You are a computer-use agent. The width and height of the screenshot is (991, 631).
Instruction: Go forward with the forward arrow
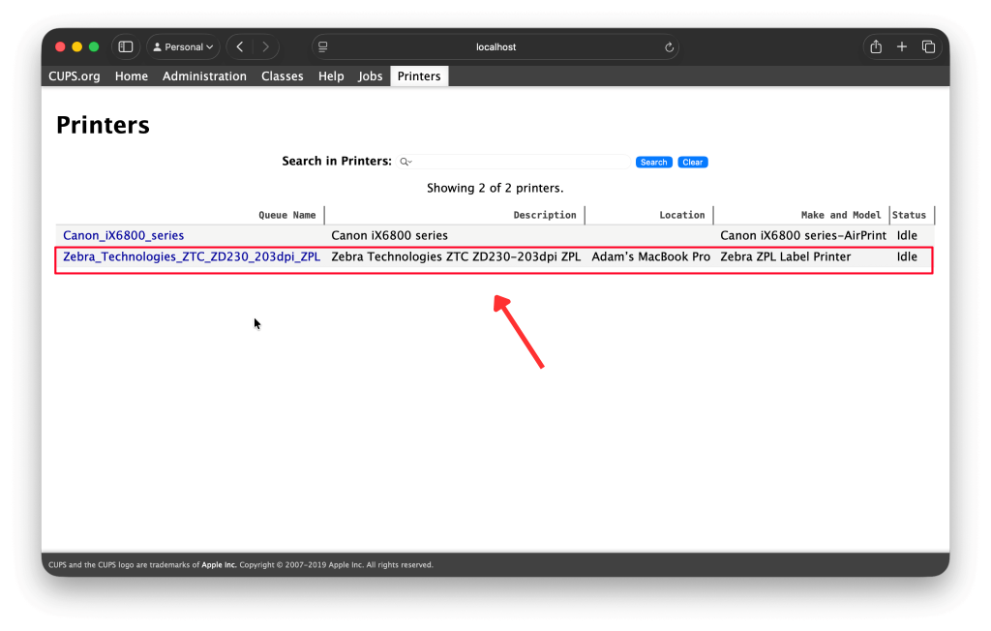pyautogui.click(x=265, y=46)
